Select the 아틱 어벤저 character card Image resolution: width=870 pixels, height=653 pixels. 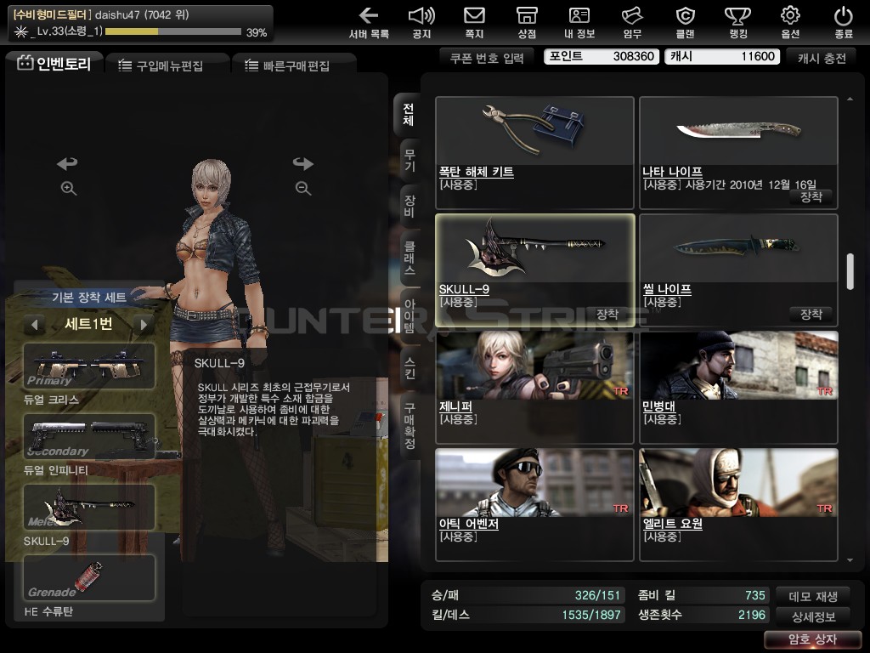(535, 505)
